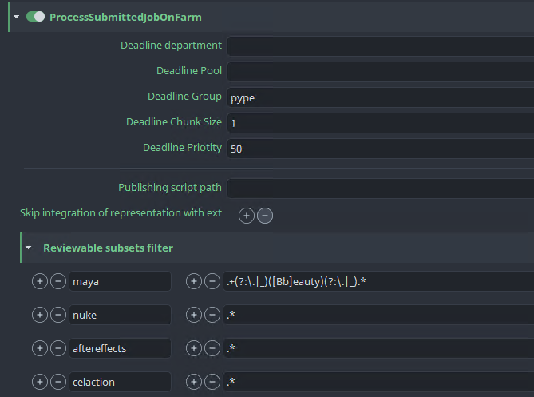Add row before the maya key

click(39, 281)
